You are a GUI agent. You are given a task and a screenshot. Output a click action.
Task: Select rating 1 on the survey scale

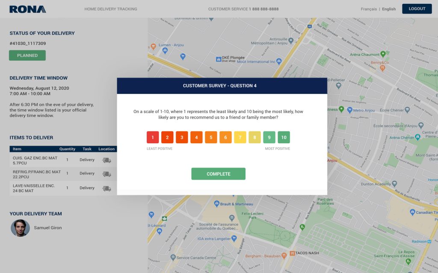pos(153,137)
